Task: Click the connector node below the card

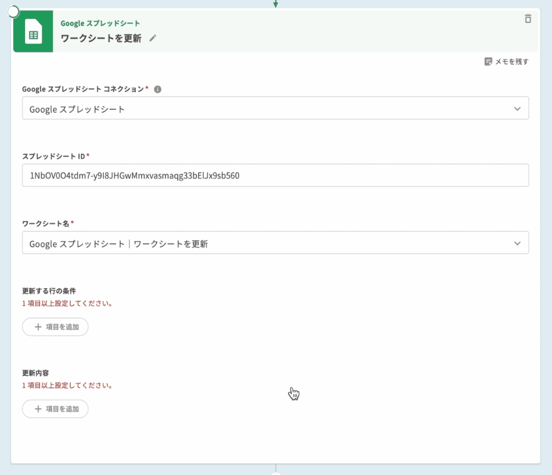Action: (x=276, y=473)
